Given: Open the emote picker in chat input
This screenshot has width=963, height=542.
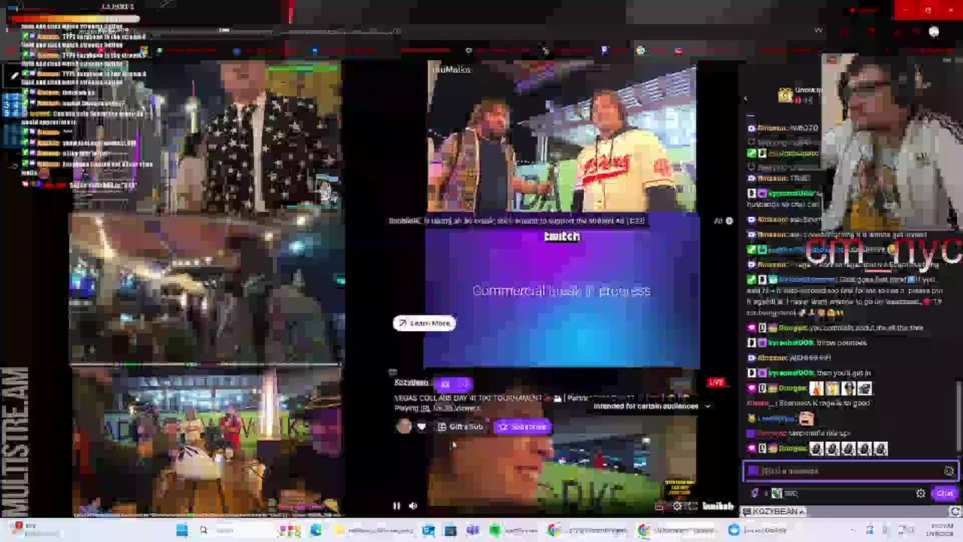Looking at the screenshot, I should click(x=949, y=471).
